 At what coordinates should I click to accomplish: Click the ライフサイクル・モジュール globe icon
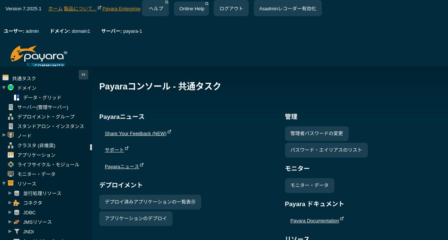11,164
